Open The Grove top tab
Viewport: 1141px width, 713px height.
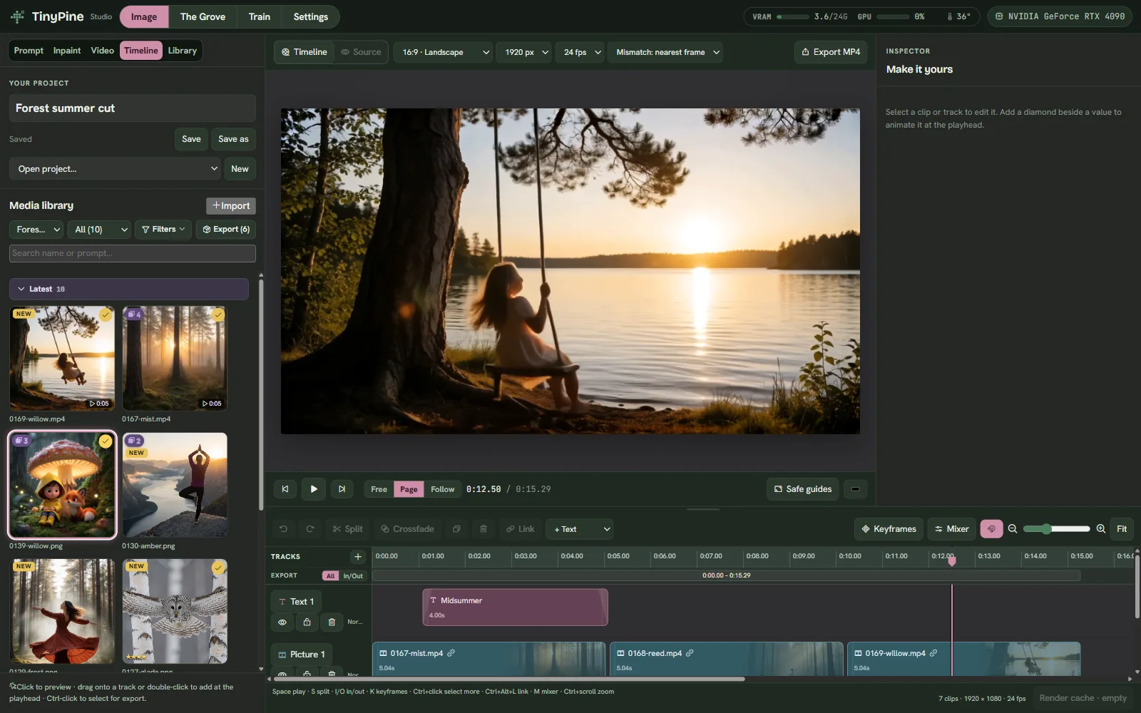point(203,16)
